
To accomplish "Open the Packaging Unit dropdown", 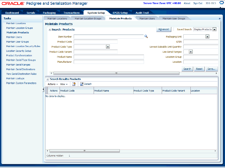I will tap(207, 37).
